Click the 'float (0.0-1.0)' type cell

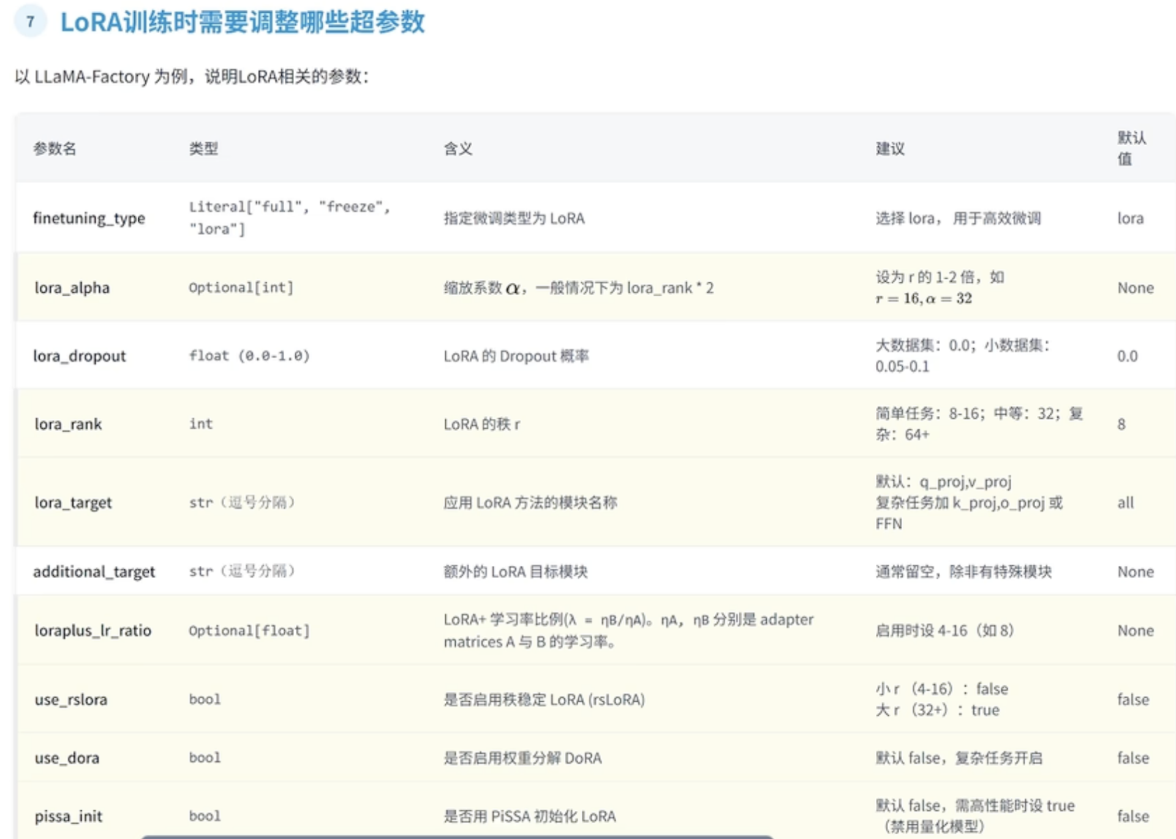pyautogui.click(x=249, y=356)
